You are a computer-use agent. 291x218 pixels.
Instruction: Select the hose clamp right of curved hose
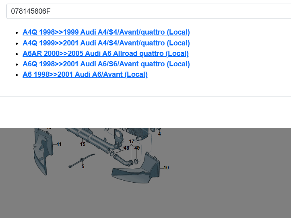pos(136,162)
